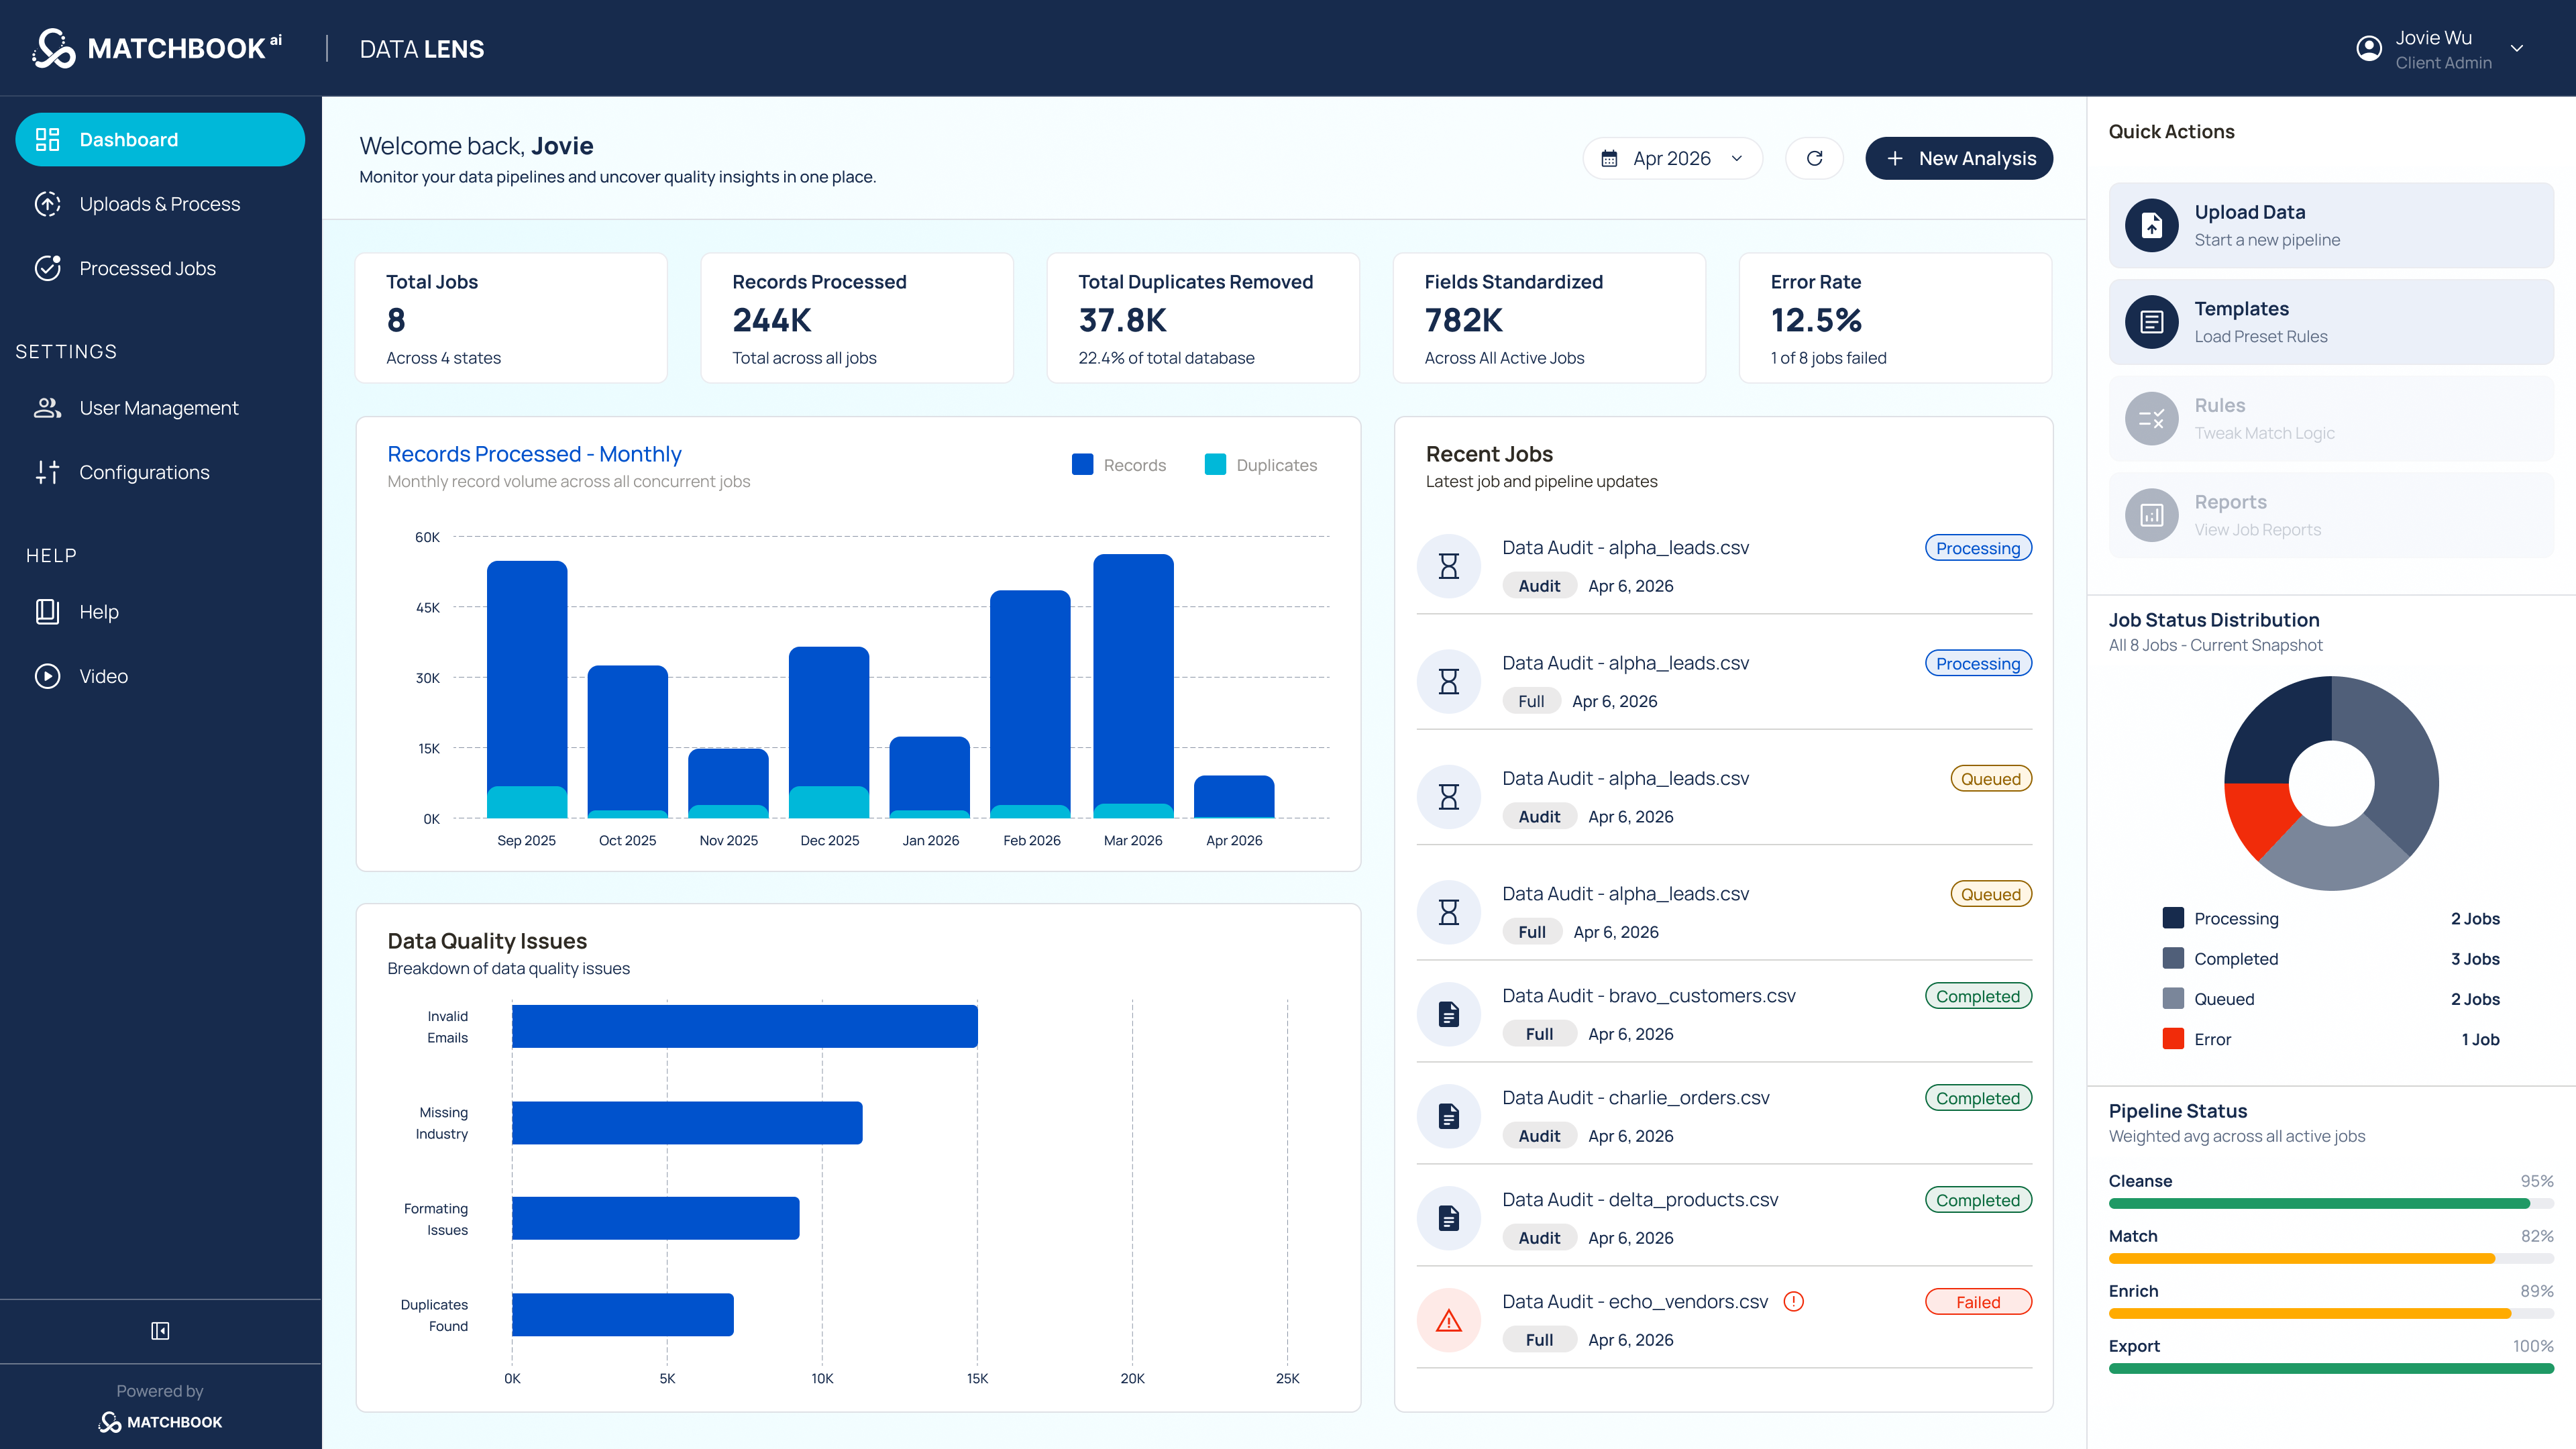Viewport: 2576px width, 1449px height.
Task: Toggle the Records legend in monthly chart
Action: coord(1119,465)
